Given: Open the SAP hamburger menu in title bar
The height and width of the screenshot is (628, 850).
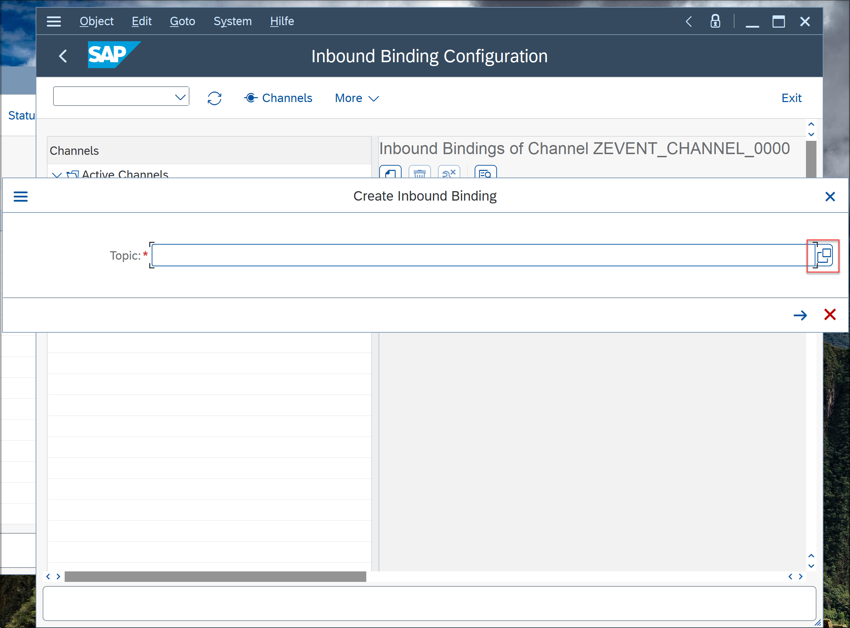Looking at the screenshot, I should pos(53,21).
